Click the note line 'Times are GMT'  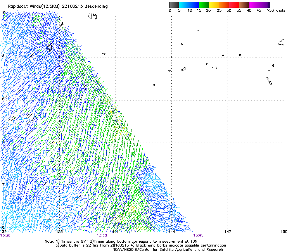point(75,242)
